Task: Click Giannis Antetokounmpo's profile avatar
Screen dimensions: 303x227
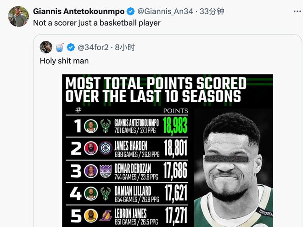Action: pos(18,17)
